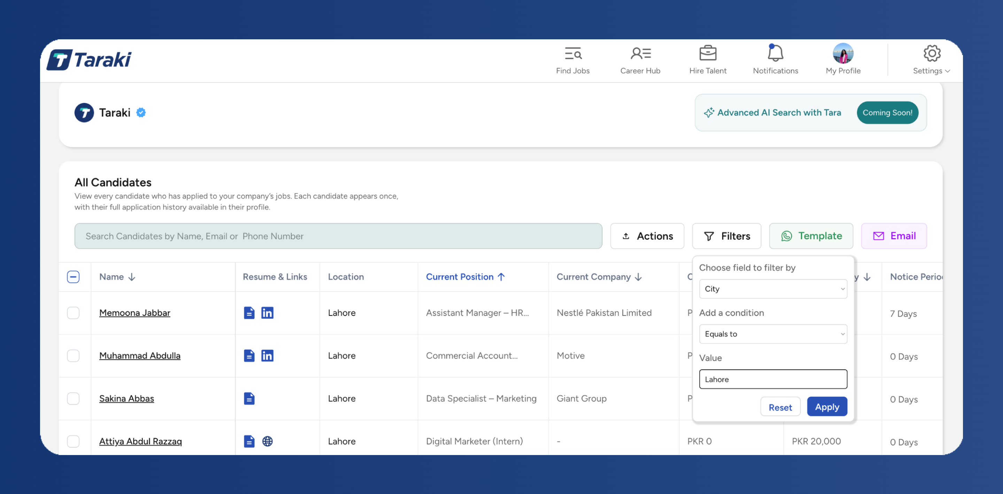Screen dimensions: 1003x494
Task: Click the Taraki company round logo
Action: point(84,113)
